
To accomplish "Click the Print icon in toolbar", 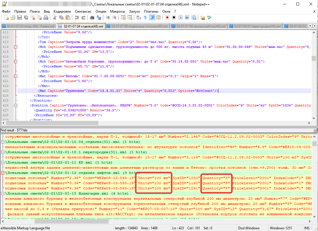I will pyautogui.click(x=46, y=18).
